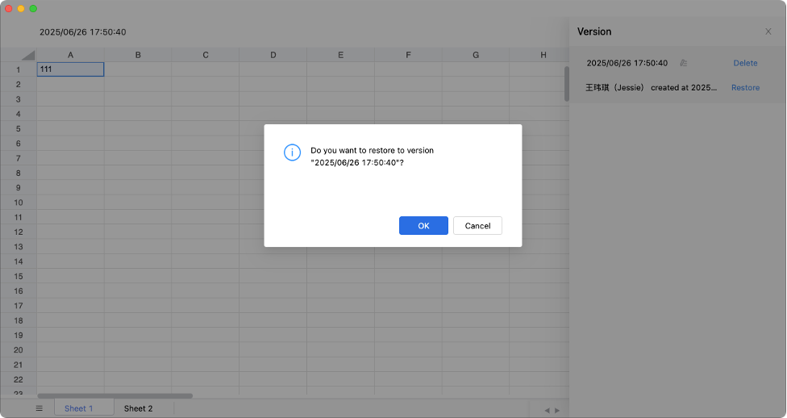The width and height of the screenshot is (787, 418).
Task: Click the horizontal scrollbar thumb
Action: click(x=115, y=396)
